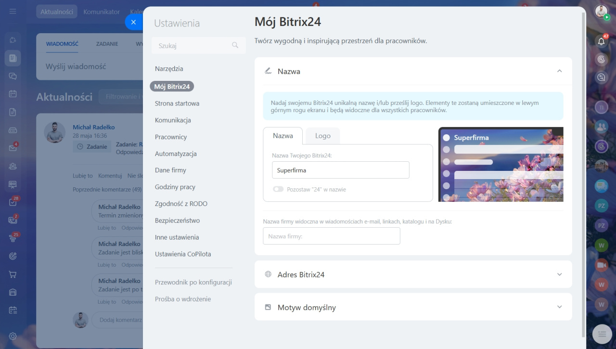Viewport: 616px width, 349px height.
Task: Open the document icon in left sidebar
Action: [13, 112]
